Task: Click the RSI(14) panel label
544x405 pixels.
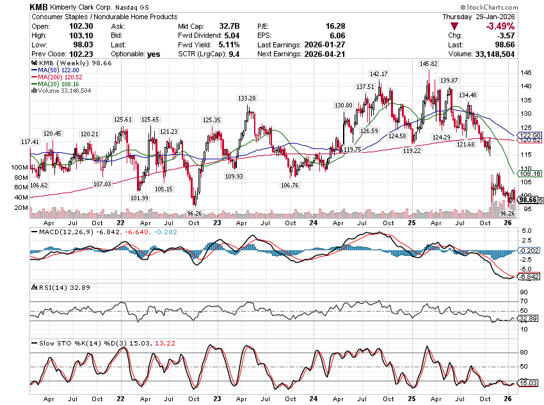Action: 48,287
